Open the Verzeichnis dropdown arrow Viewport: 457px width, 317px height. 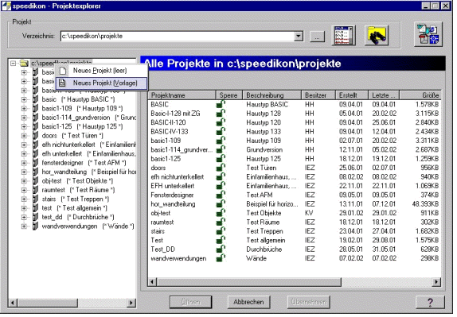coord(298,36)
